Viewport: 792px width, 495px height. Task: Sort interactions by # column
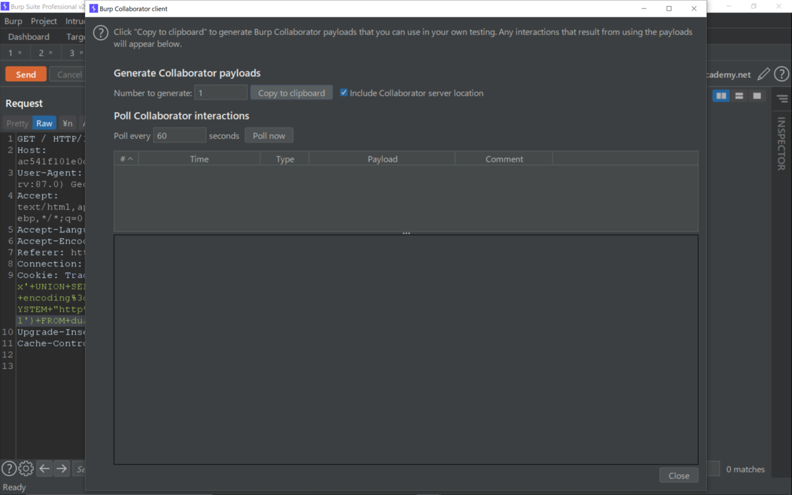[126, 159]
